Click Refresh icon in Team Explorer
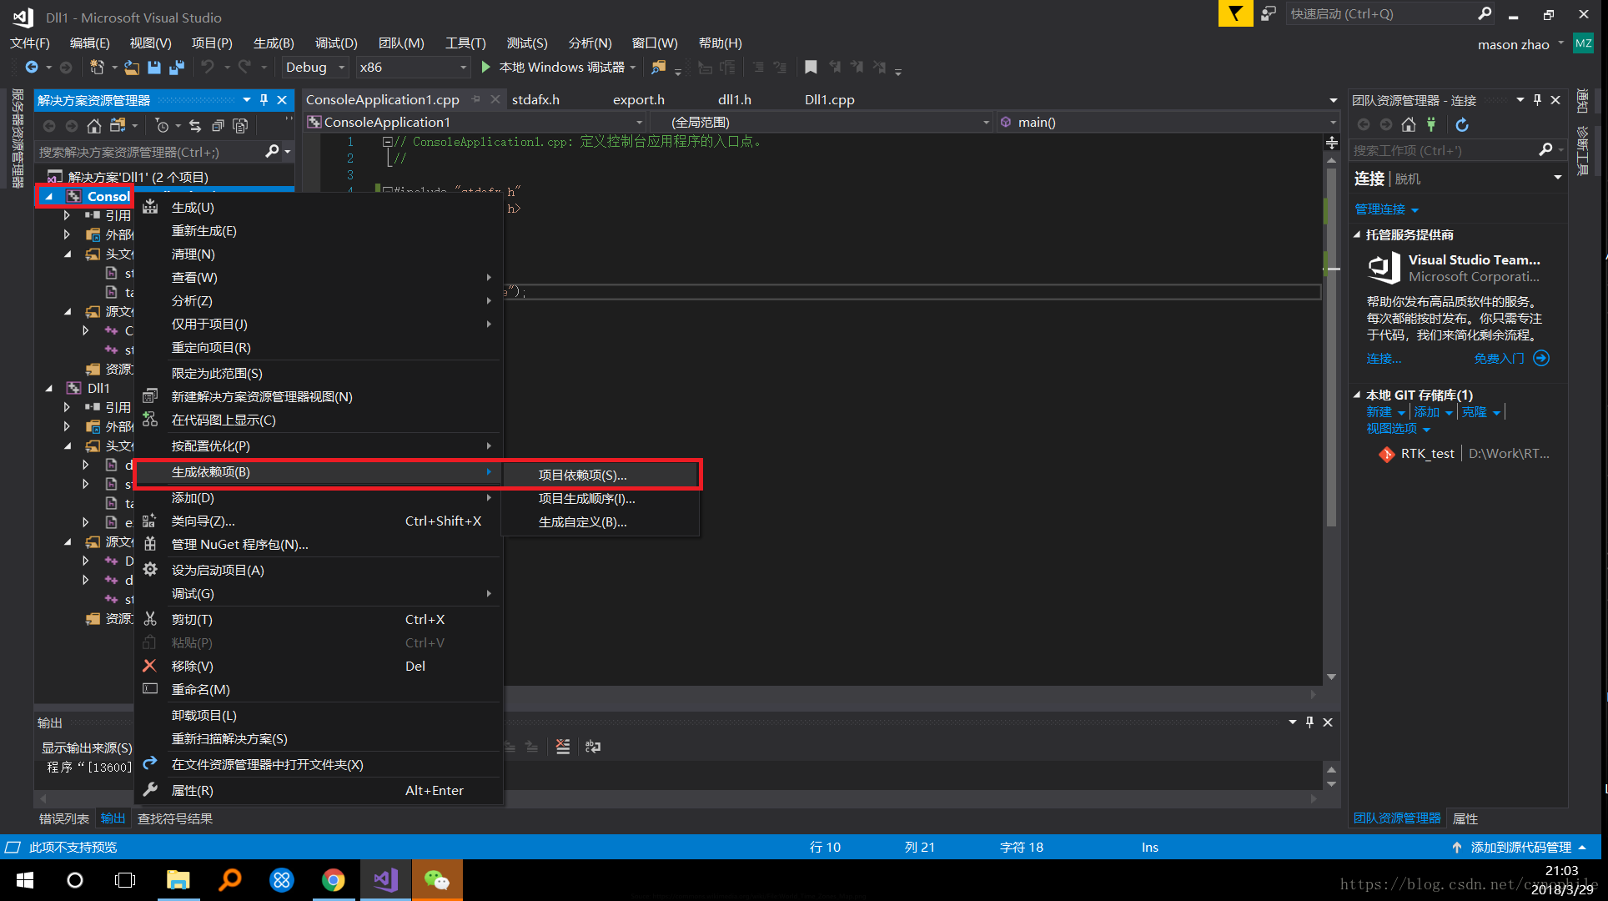The width and height of the screenshot is (1608, 901). click(x=1462, y=124)
